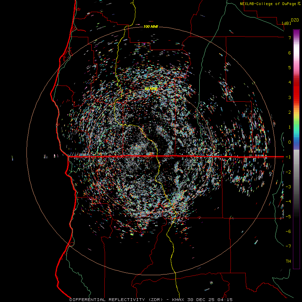Click the 0 value on color scale
Image resolution: width=302 pixels, height=302 pixels.
(x=290, y=142)
